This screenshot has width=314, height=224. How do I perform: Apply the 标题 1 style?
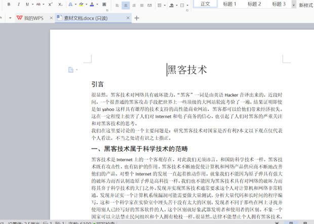(x=230, y=4)
